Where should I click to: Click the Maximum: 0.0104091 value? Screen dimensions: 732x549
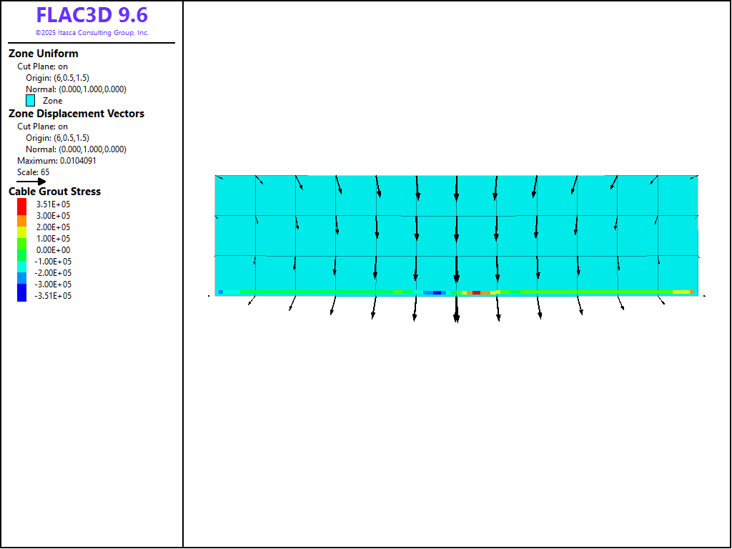[56, 161]
